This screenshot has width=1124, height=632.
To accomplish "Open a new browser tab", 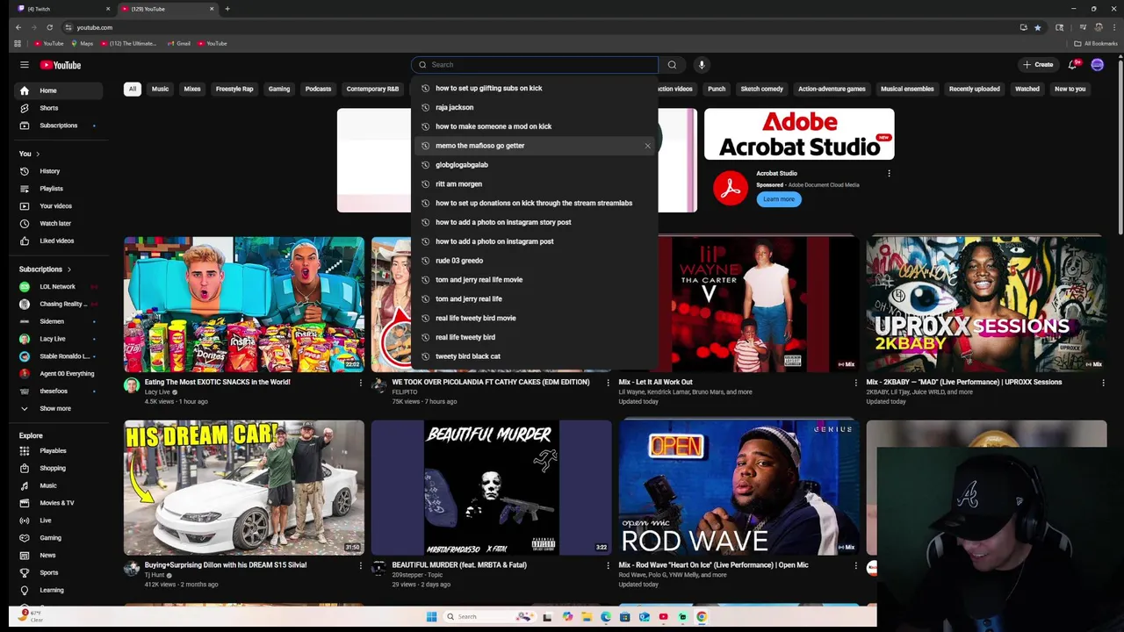I will pyautogui.click(x=227, y=9).
